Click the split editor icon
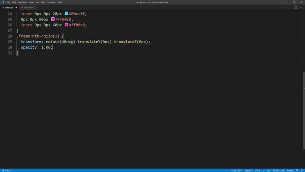 (x=296, y=8)
